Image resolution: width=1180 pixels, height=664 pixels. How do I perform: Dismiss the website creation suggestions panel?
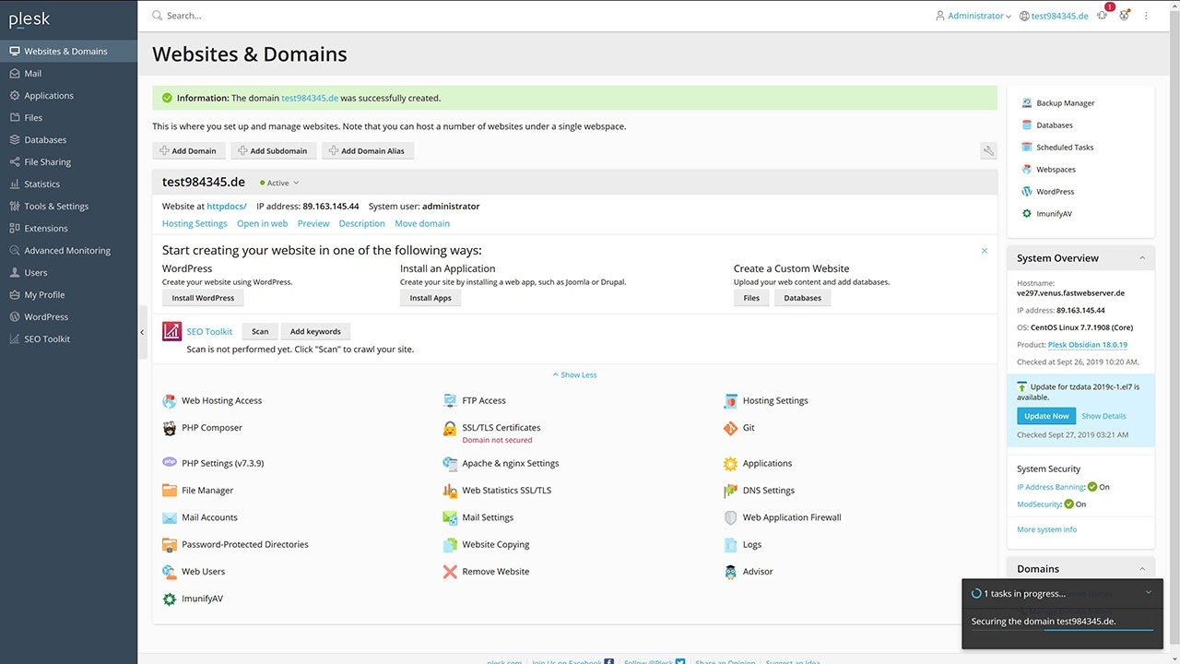pos(985,251)
